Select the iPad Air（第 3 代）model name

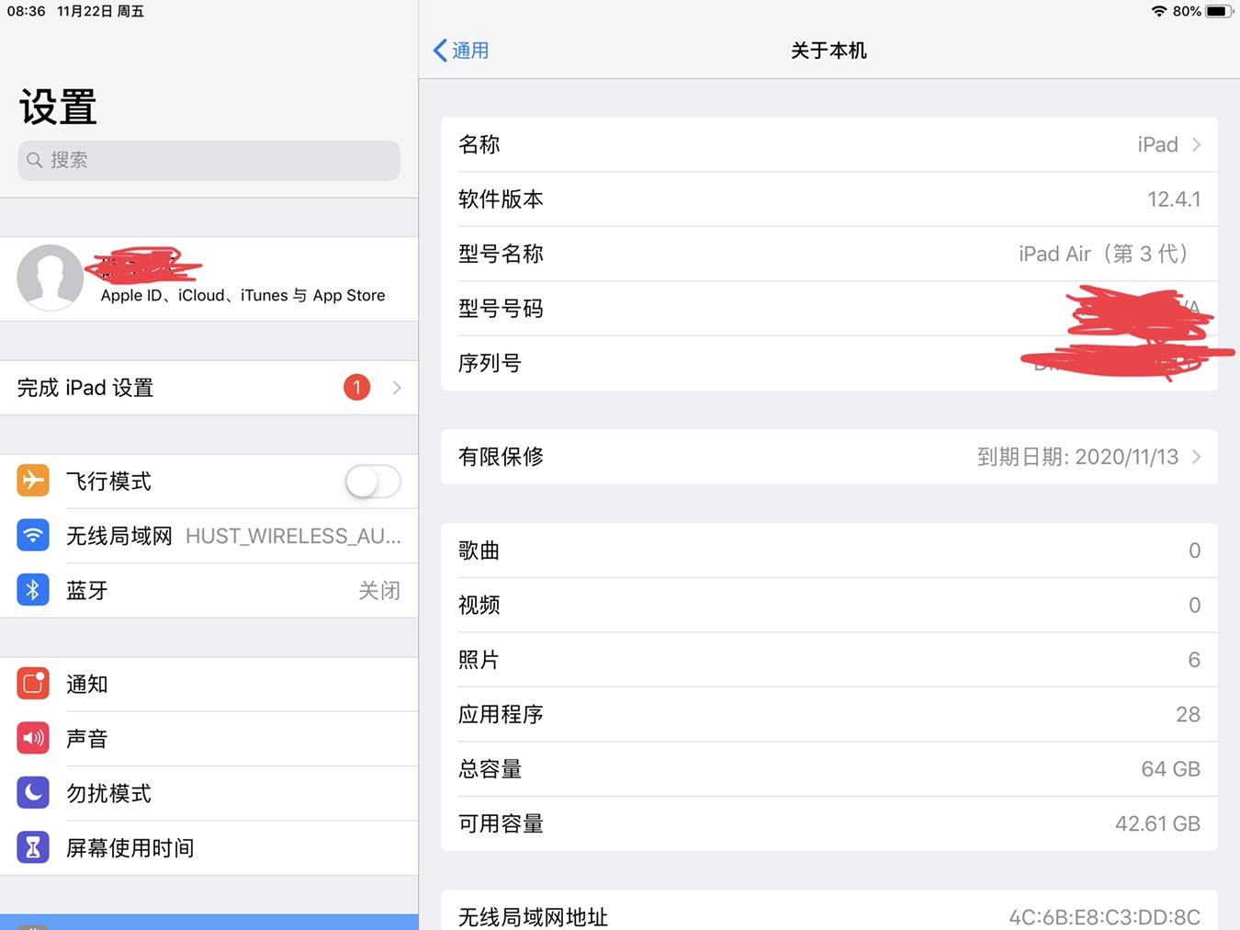click(1103, 254)
